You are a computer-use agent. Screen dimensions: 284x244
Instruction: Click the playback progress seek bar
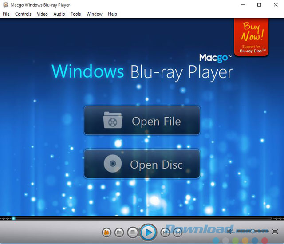pyautogui.click(x=142, y=218)
